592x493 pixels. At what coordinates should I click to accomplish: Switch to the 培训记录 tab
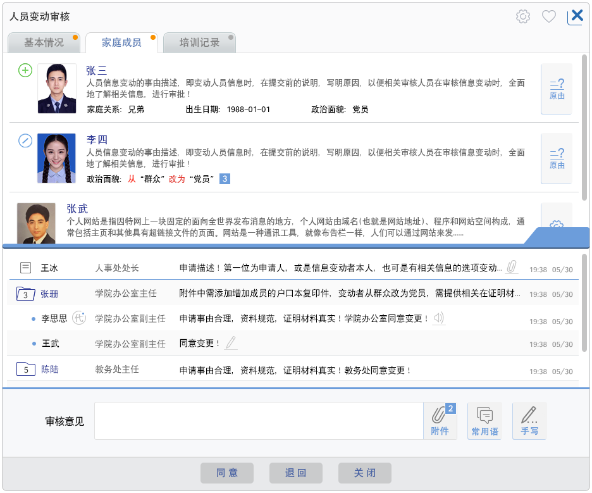point(199,43)
